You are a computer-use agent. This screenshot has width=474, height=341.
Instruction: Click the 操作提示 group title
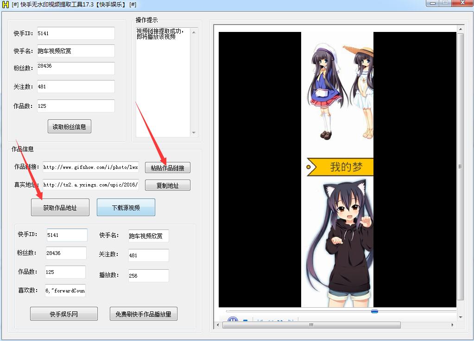tap(146, 20)
